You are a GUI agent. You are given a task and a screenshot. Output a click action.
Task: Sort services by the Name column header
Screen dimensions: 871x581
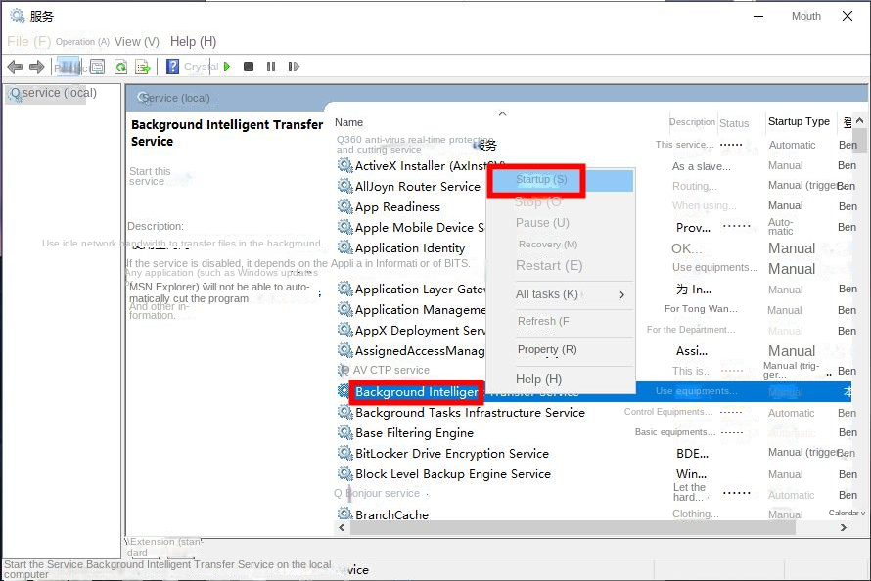click(349, 122)
